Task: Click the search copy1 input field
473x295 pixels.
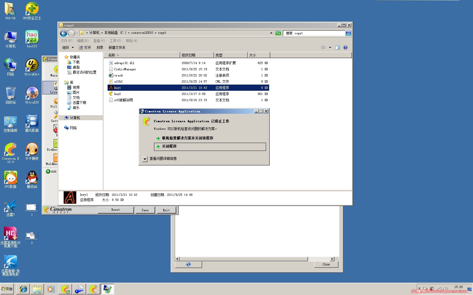Action: click(314, 33)
